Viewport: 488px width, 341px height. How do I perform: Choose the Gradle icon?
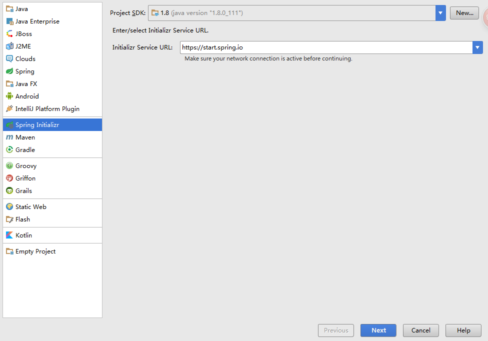click(x=9, y=149)
